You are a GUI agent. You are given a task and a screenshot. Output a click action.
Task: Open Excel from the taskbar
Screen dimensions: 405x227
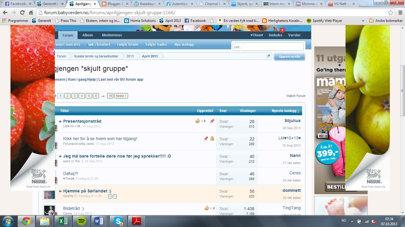pyautogui.click(x=63, y=221)
